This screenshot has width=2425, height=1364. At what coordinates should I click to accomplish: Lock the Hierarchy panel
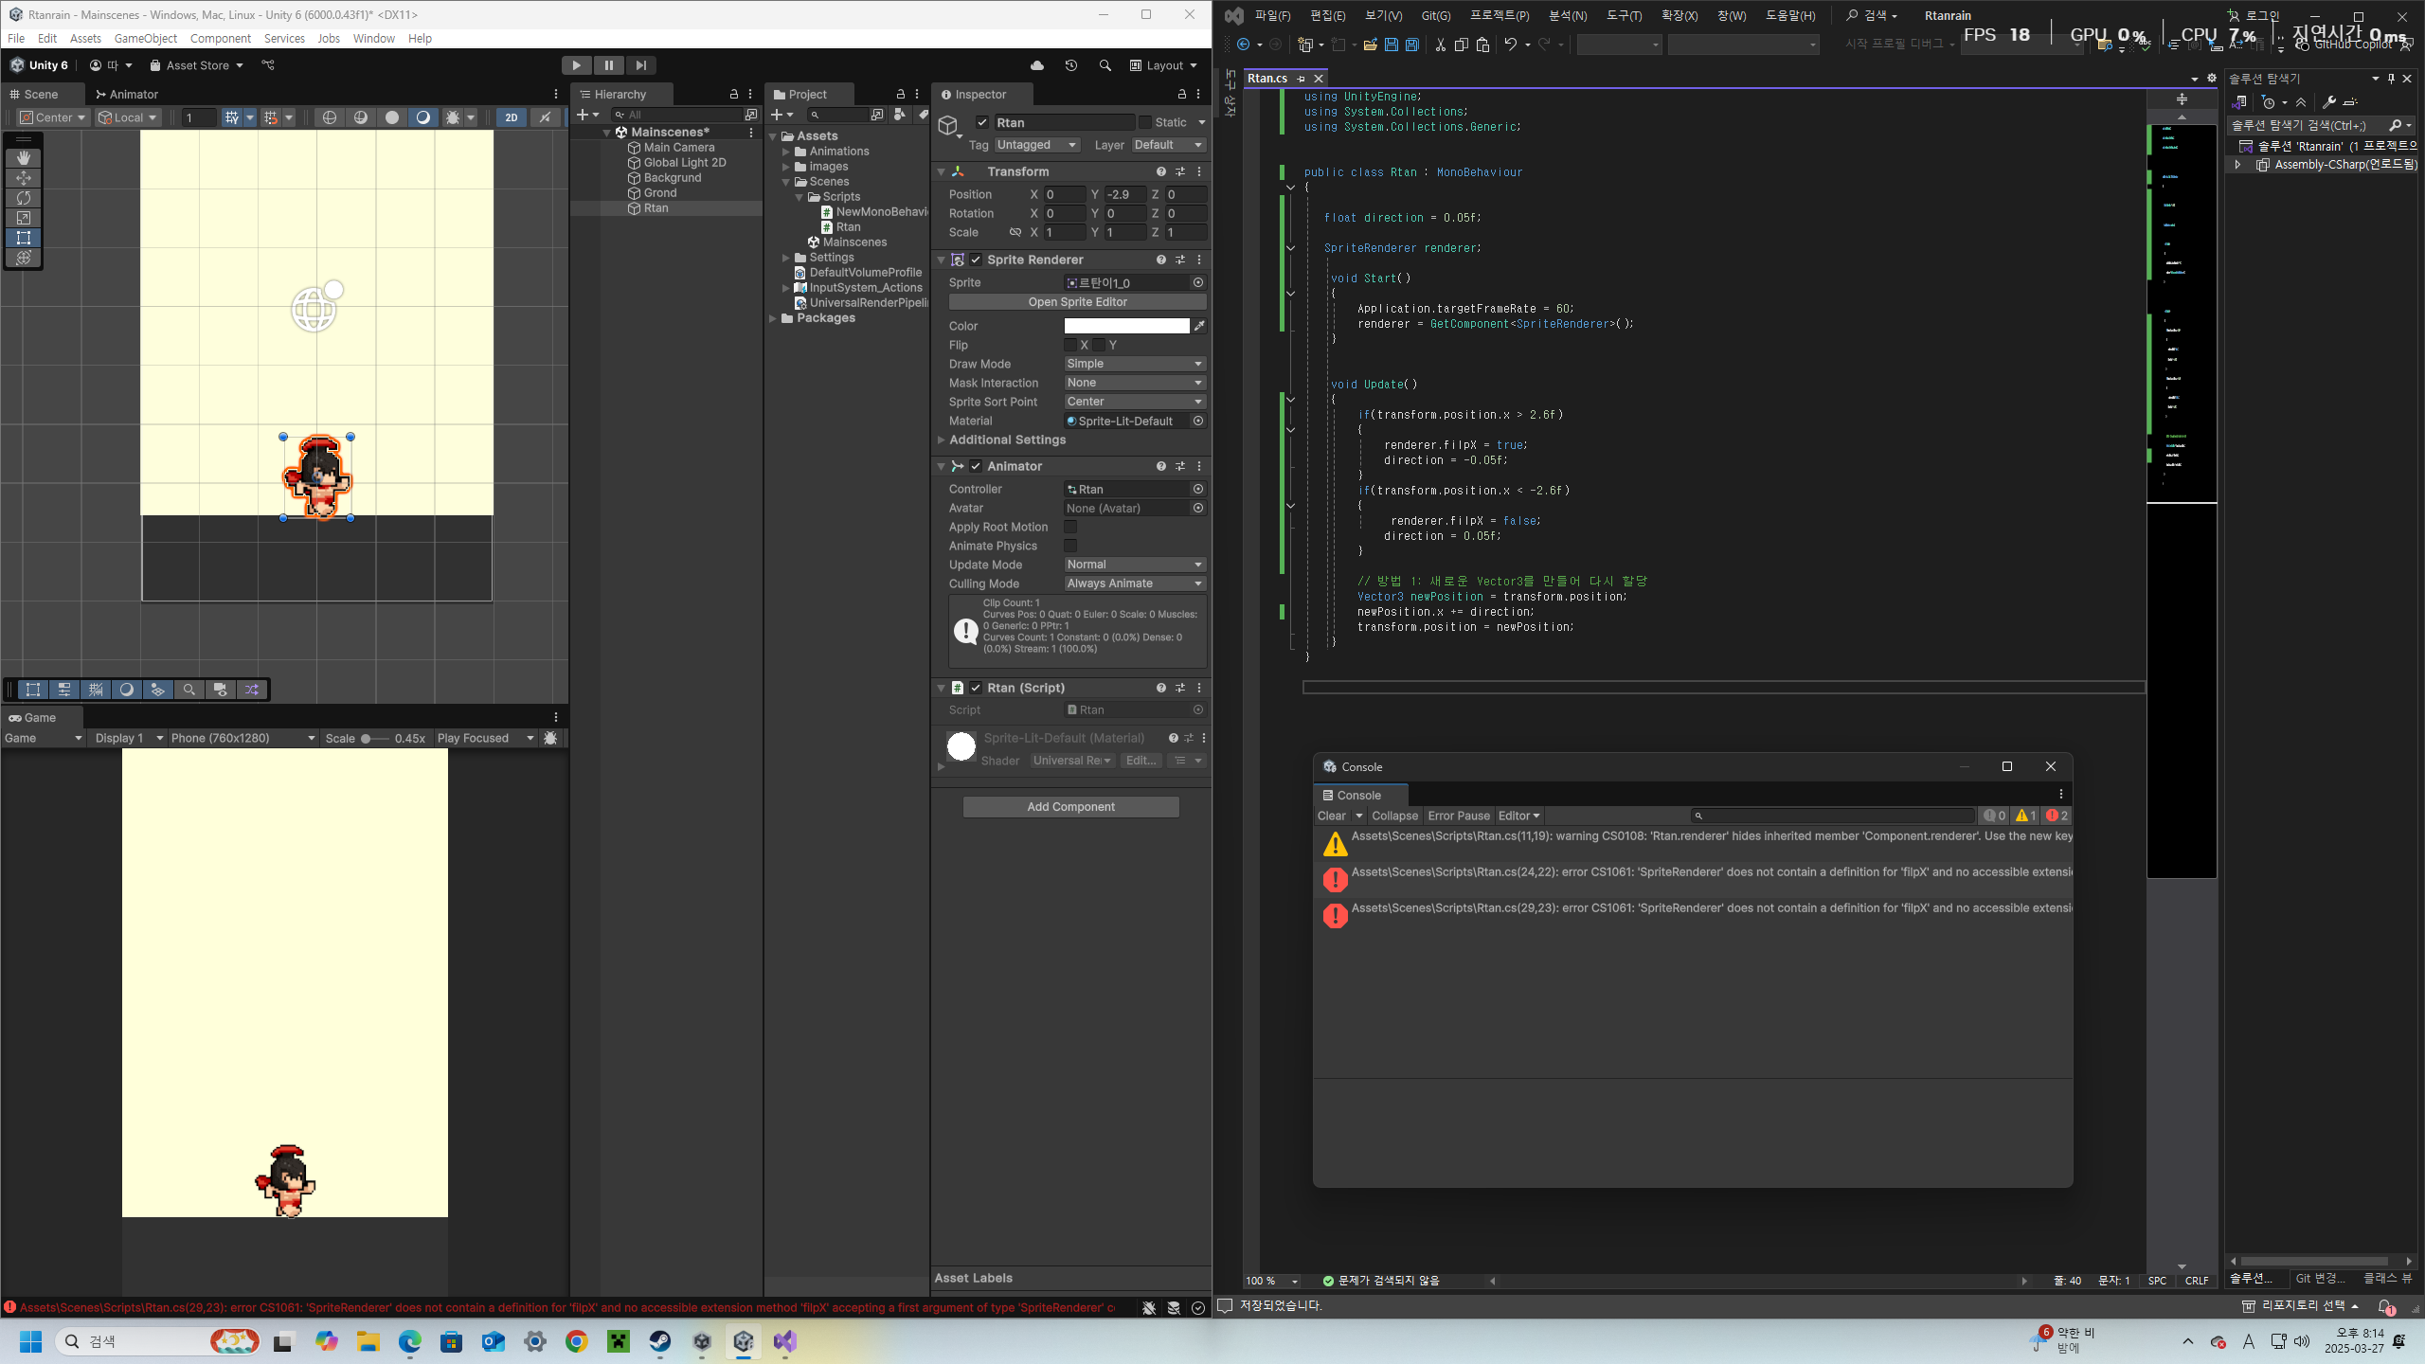[733, 95]
